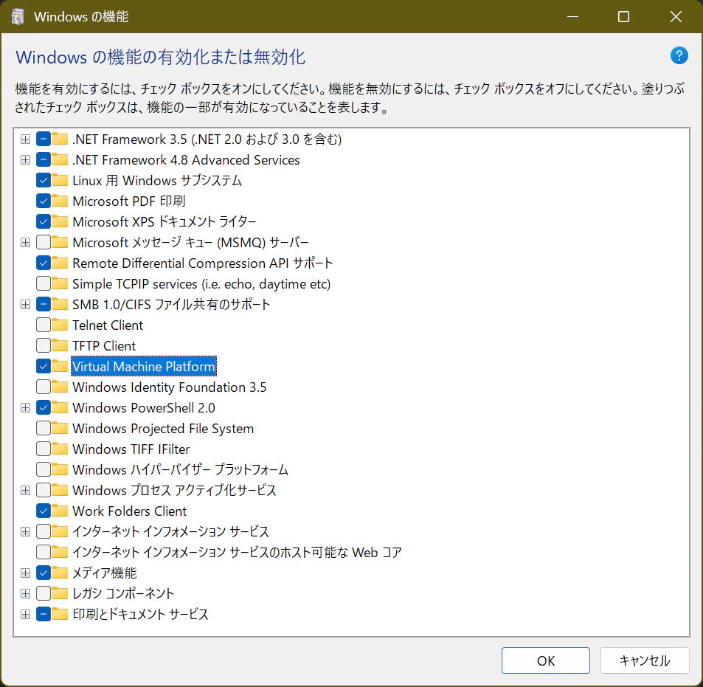This screenshot has width=703, height=687.
Task: Click the folder icon for Windows TIFF IFilter
Action: (60, 449)
